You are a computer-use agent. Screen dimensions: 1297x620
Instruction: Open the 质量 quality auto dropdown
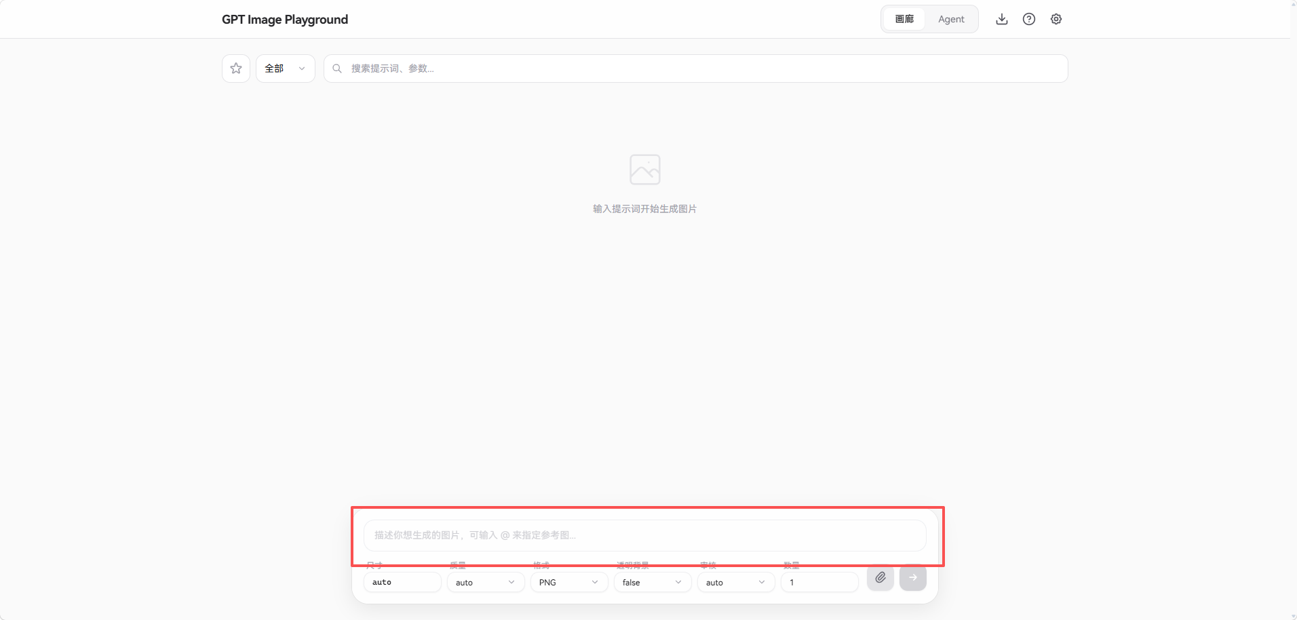coord(486,583)
